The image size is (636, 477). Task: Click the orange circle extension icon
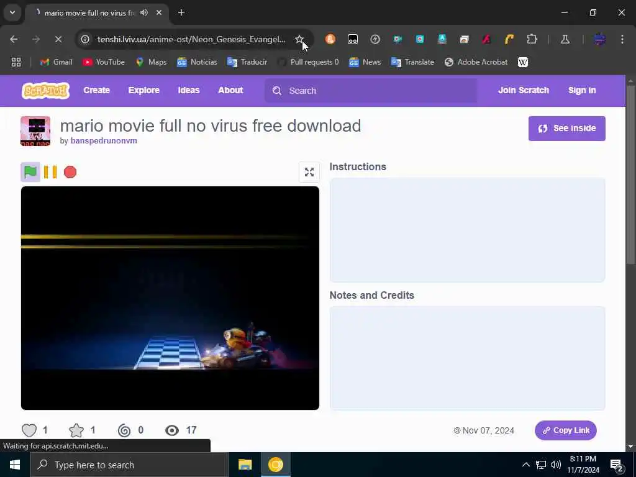click(330, 39)
